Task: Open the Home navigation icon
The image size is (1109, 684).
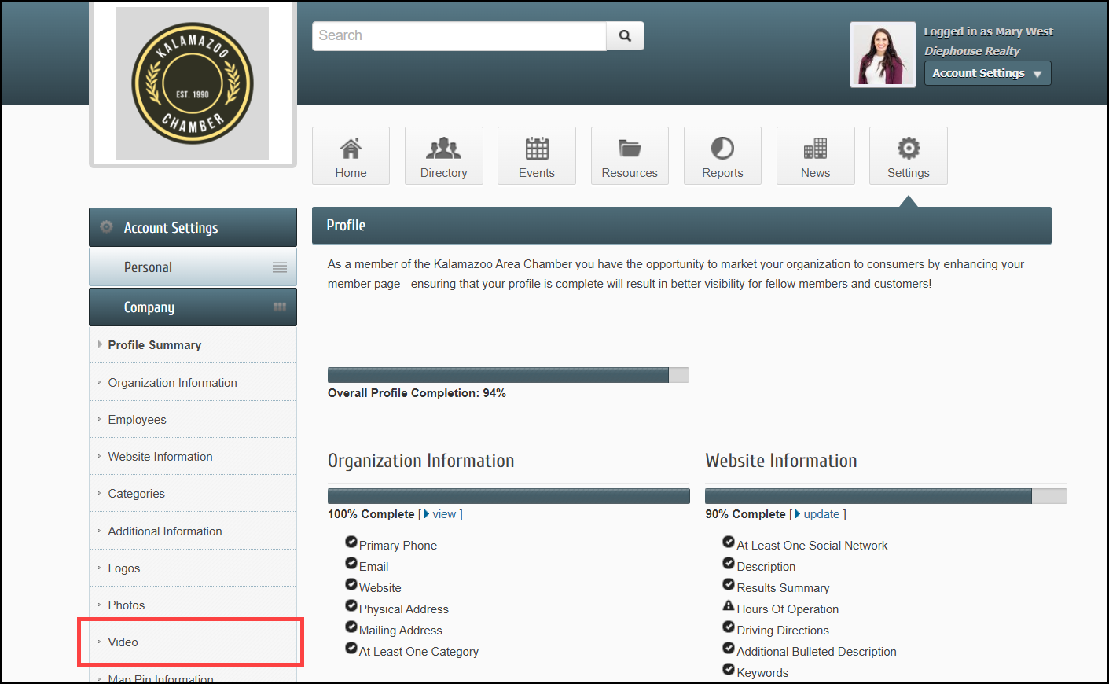Action: [x=351, y=149]
